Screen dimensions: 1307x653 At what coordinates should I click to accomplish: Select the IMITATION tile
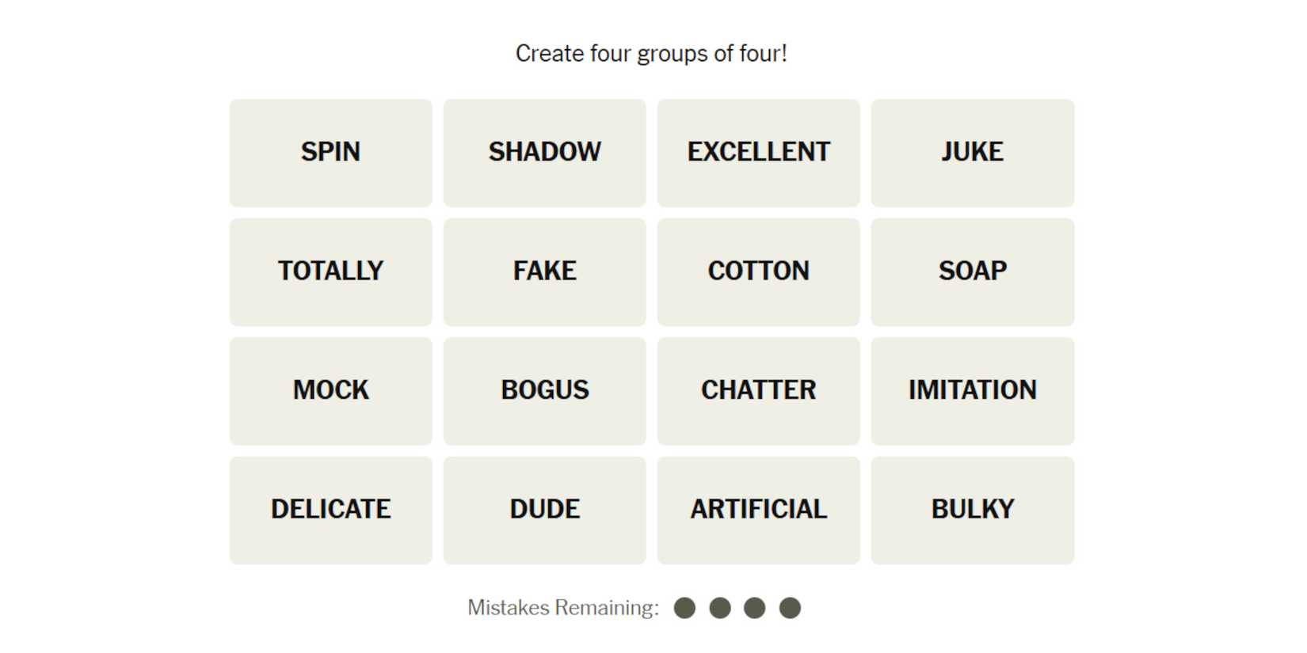click(972, 390)
